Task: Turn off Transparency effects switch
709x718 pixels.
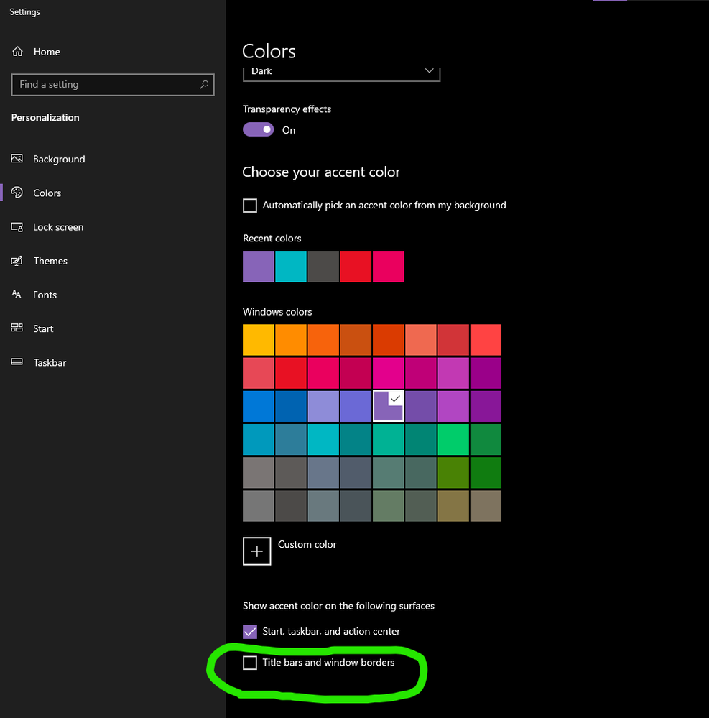Action: click(259, 129)
